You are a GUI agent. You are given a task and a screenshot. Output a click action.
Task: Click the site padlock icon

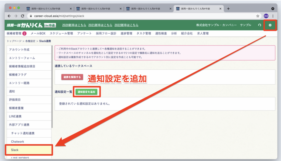pos(31,16)
